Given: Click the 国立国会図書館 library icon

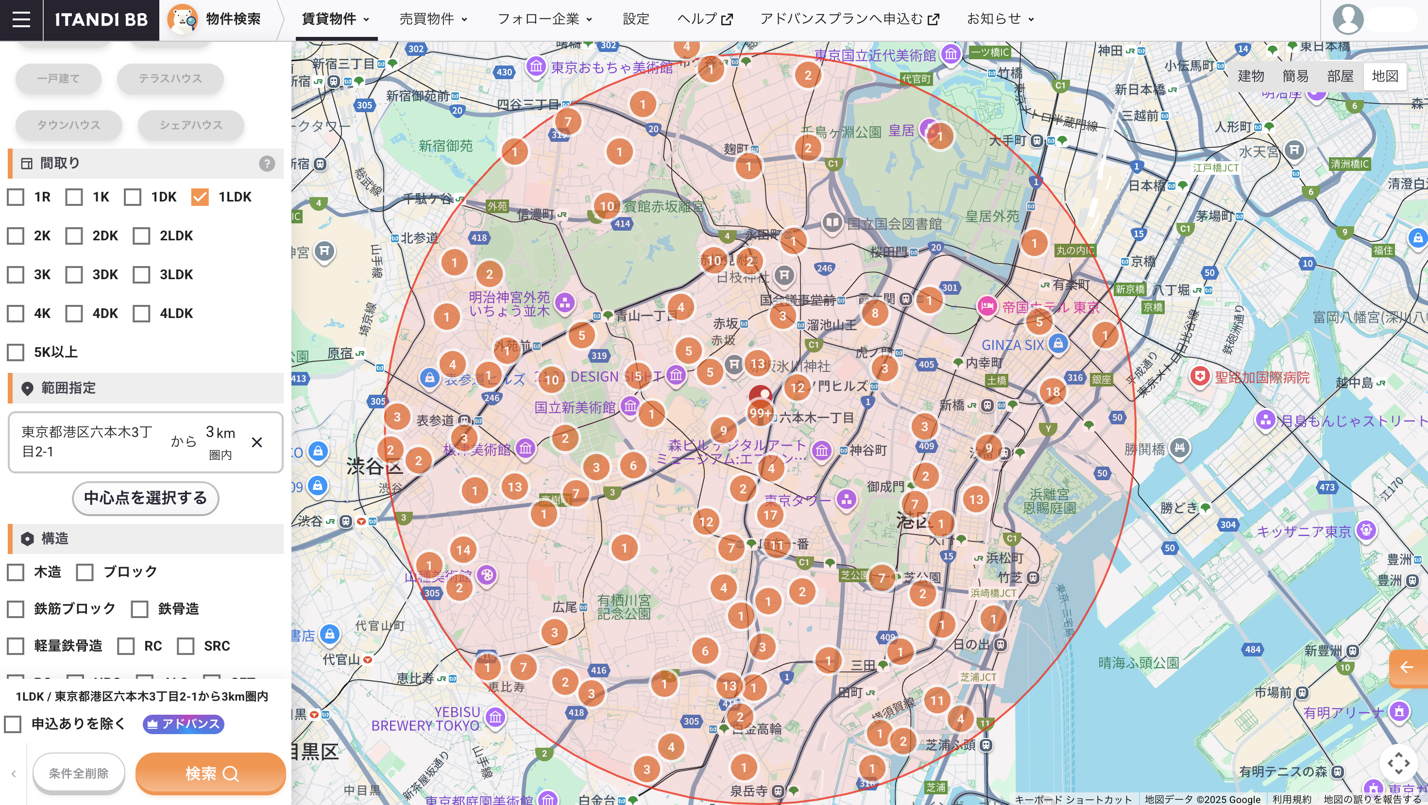Looking at the screenshot, I should (x=832, y=223).
